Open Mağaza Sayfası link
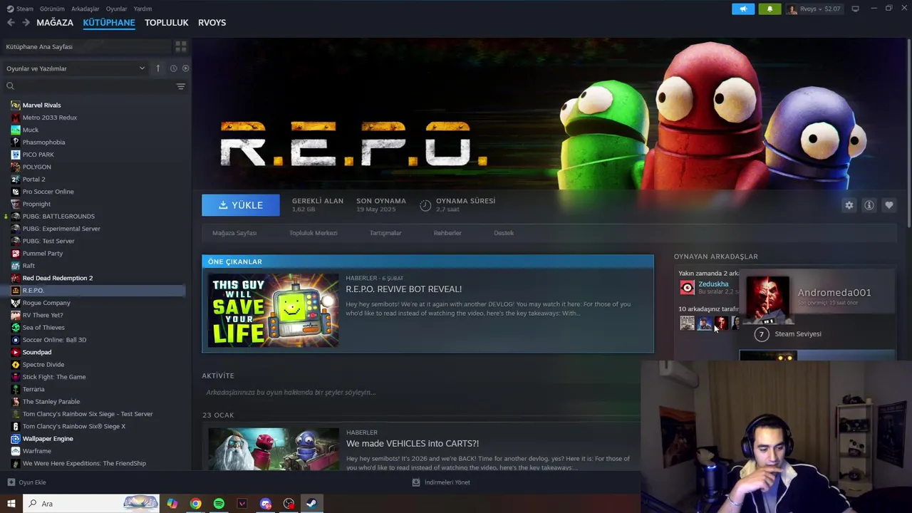The image size is (912, 513). (234, 233)
